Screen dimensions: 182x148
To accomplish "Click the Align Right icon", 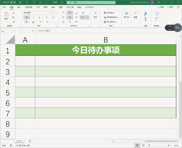I will coord(76,17).
